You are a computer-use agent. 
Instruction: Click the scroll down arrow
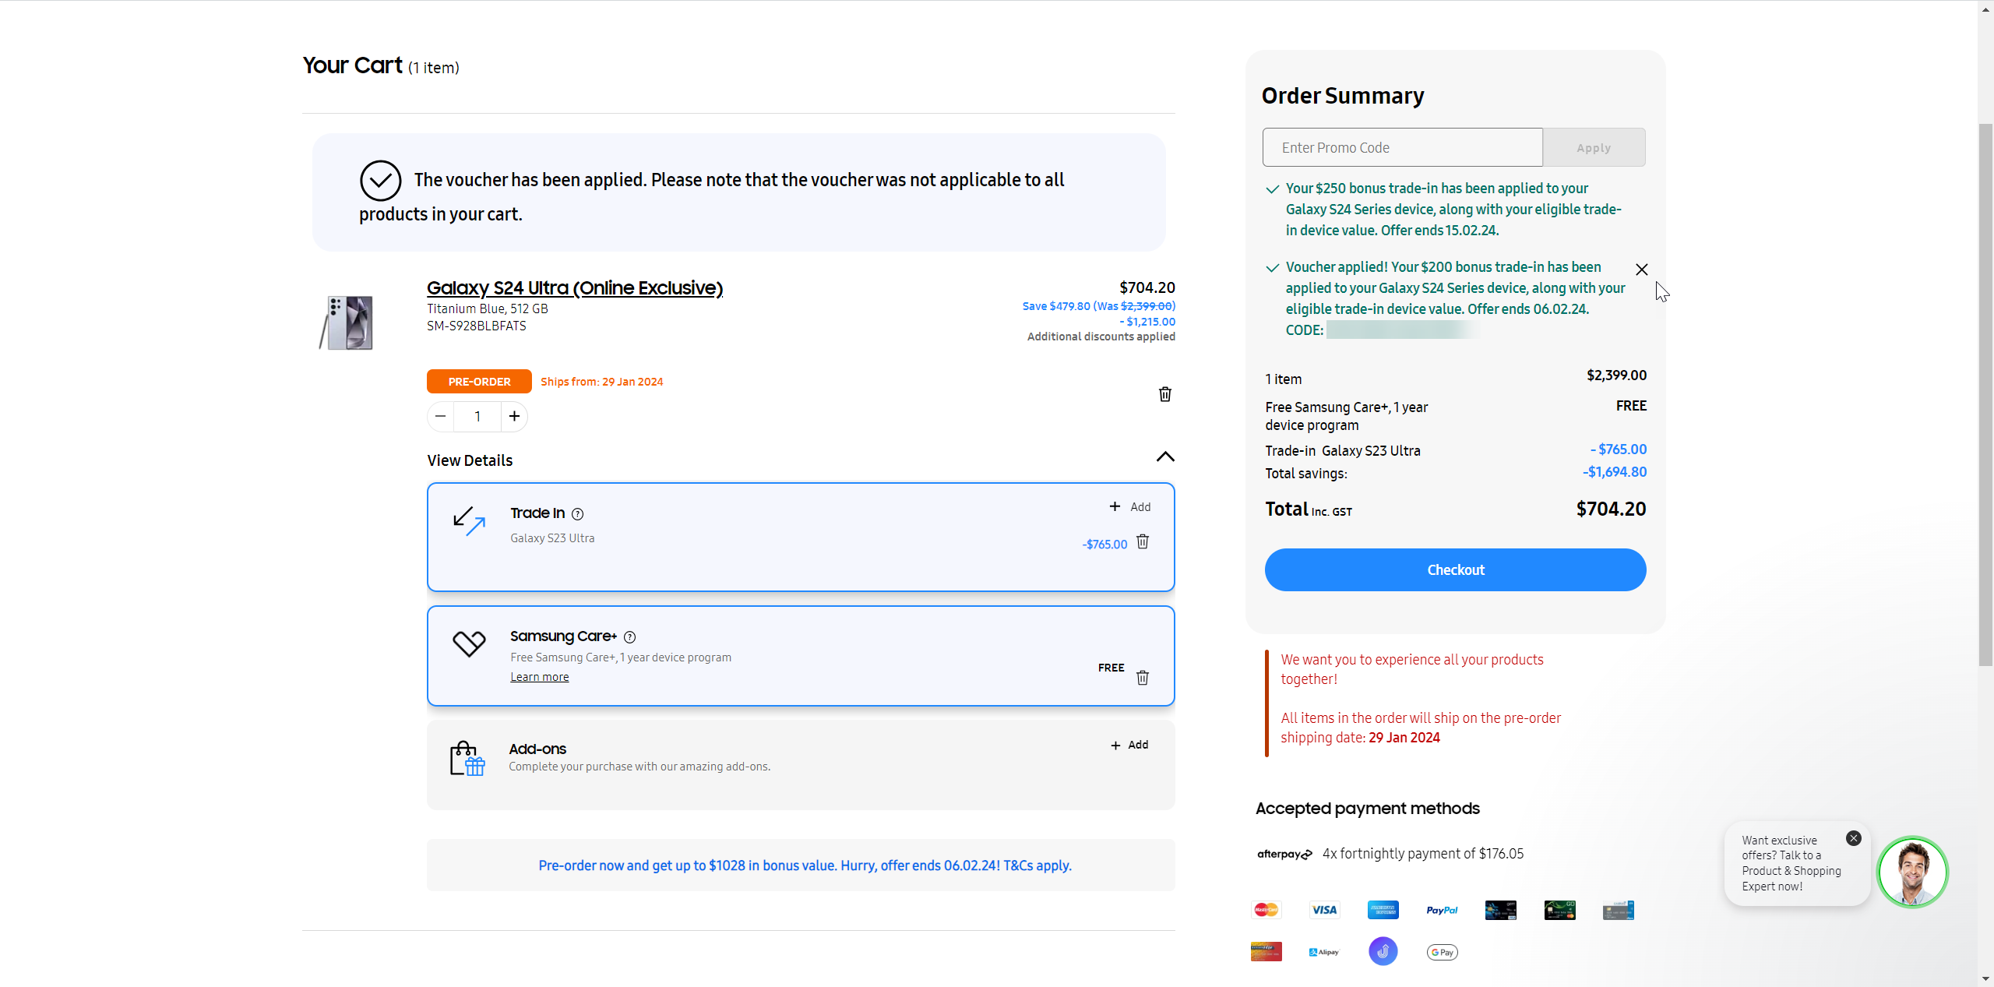pos(1985,978)
